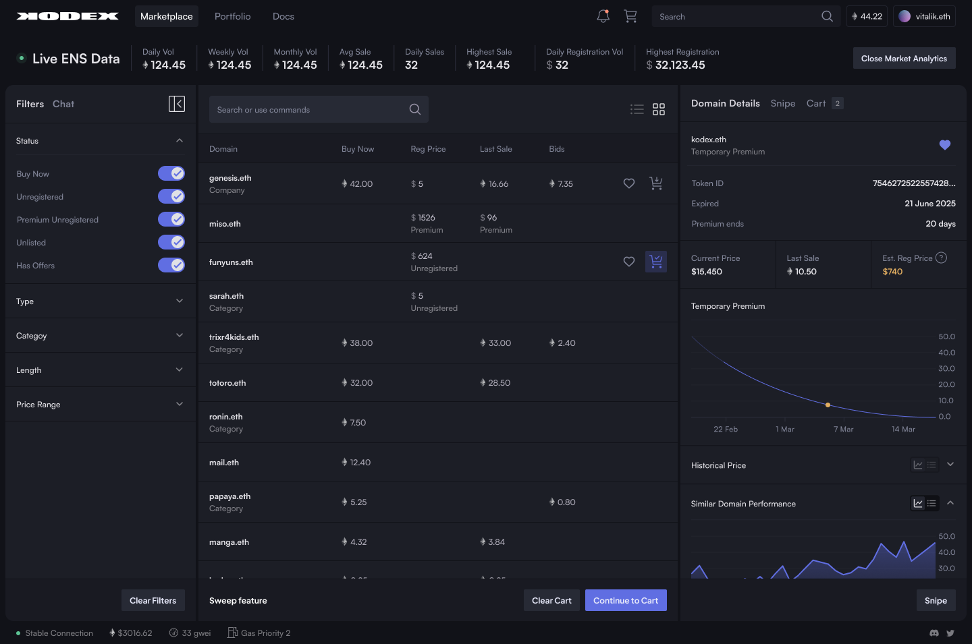Open Kodex's Discord from the status bar
This screenshot has width=972, height=644.
tap(934, 633)
